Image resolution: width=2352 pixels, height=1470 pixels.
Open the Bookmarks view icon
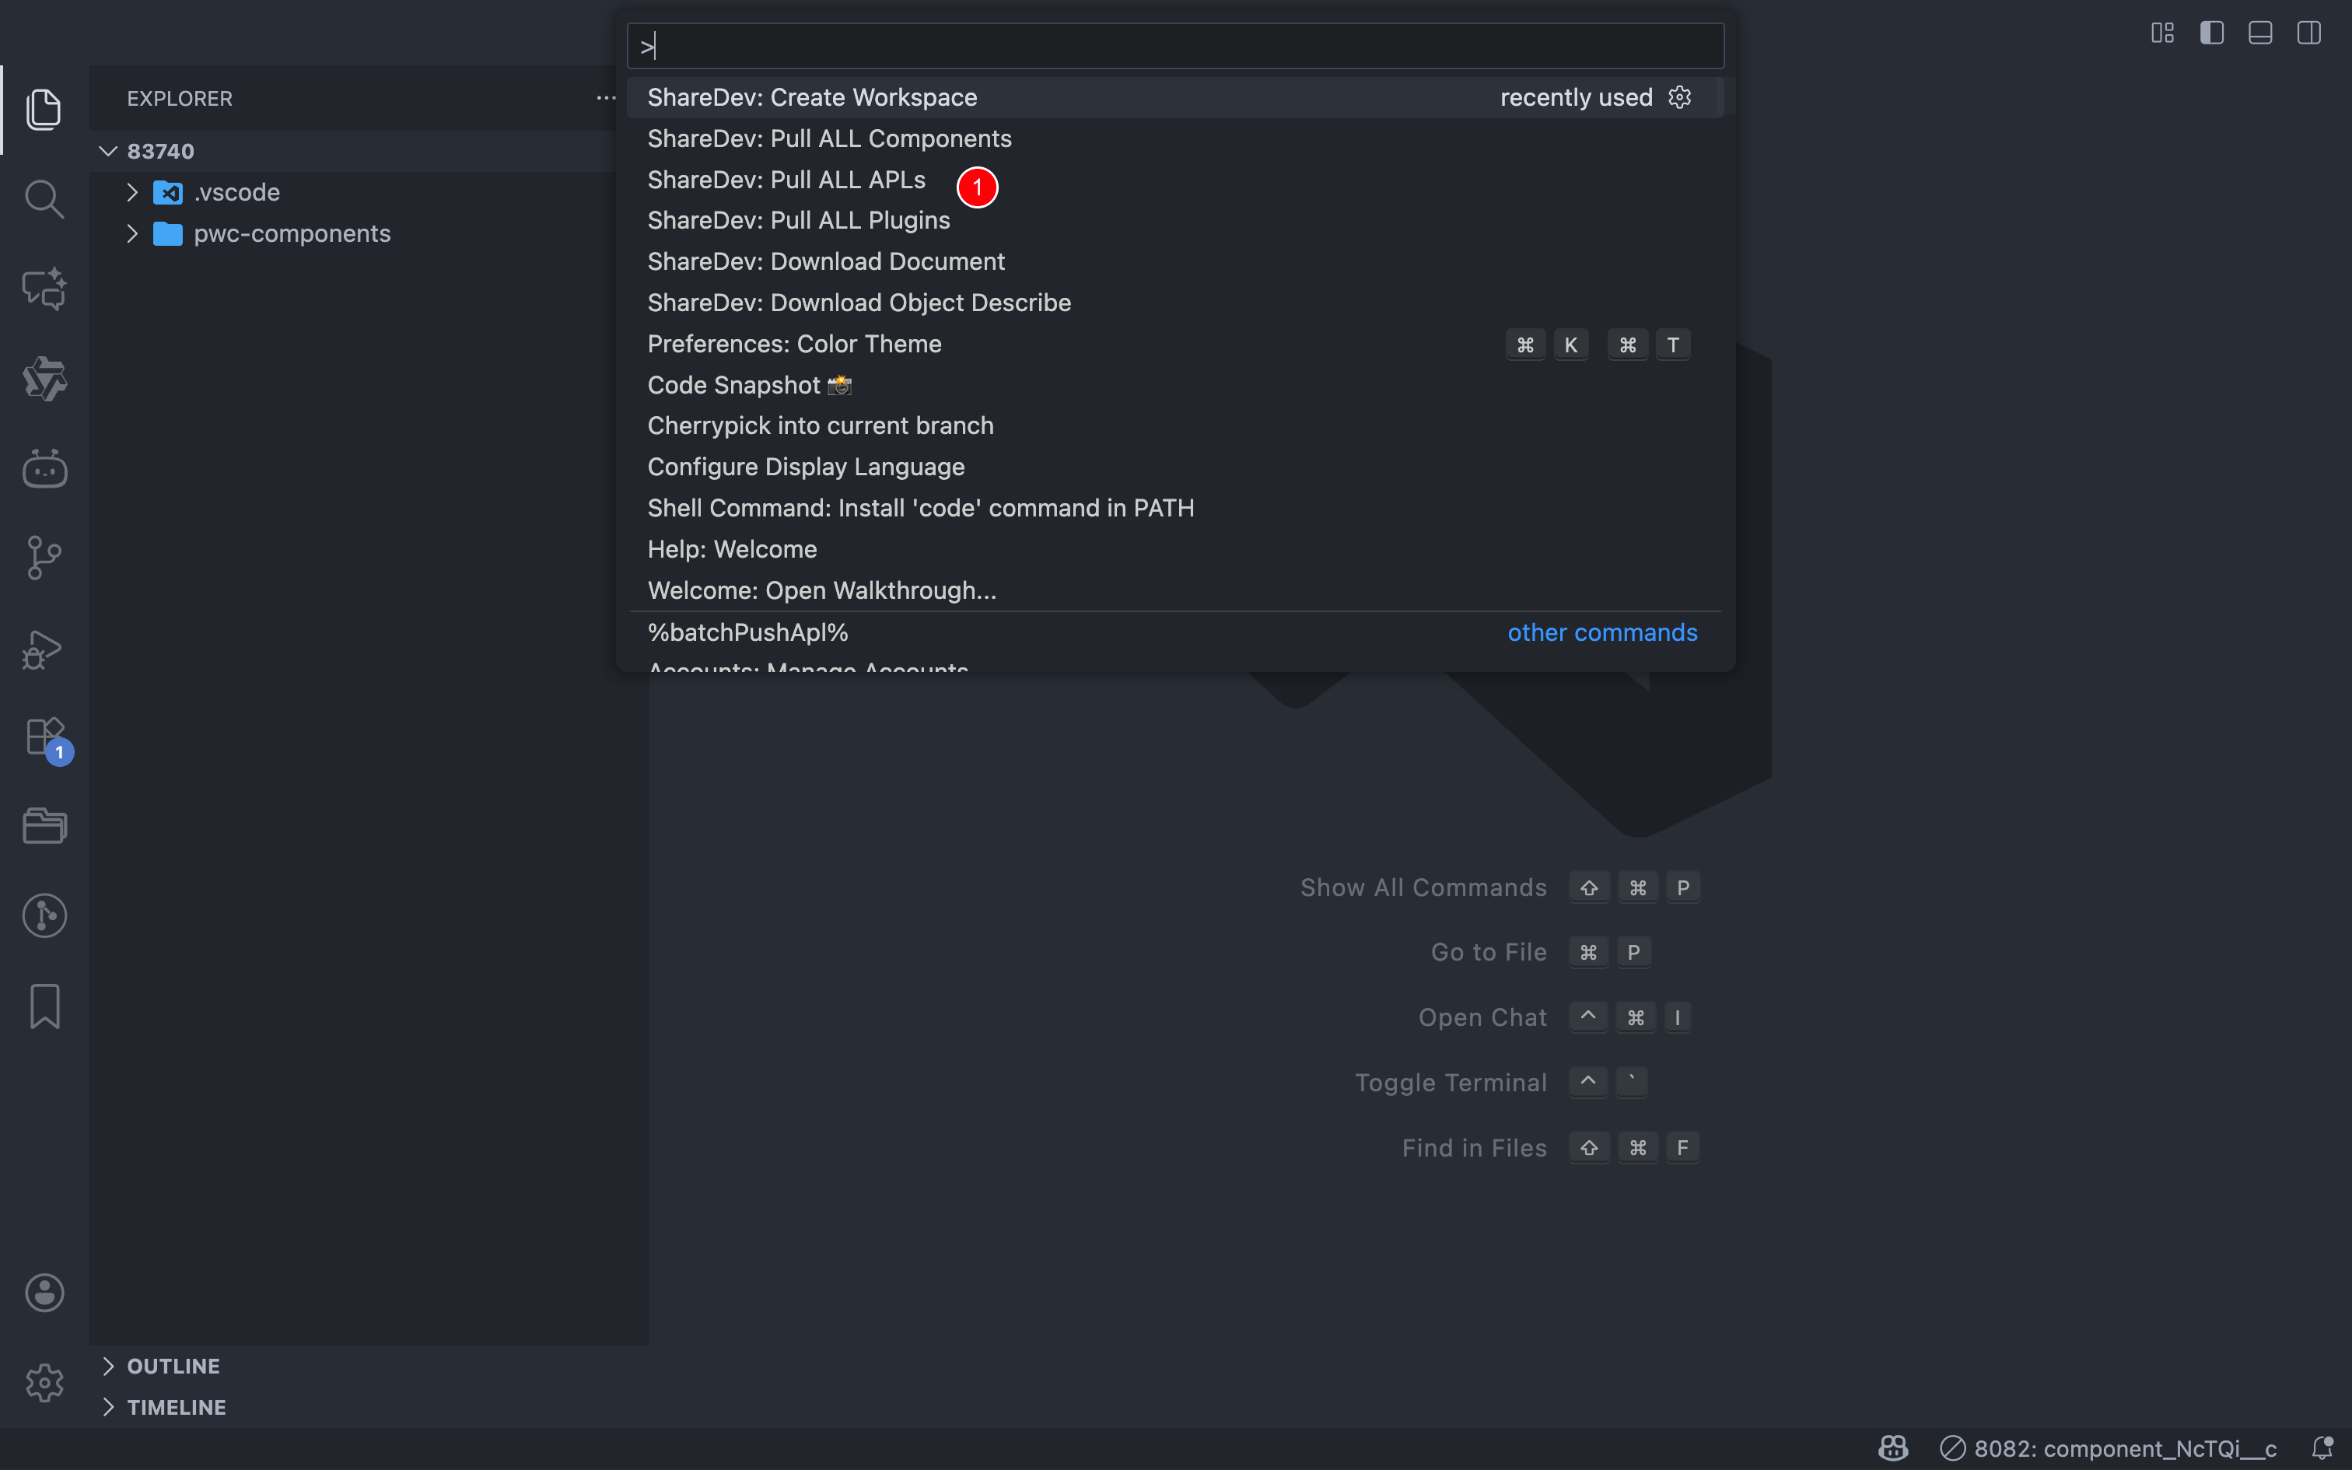click(x=44, y=1005)
